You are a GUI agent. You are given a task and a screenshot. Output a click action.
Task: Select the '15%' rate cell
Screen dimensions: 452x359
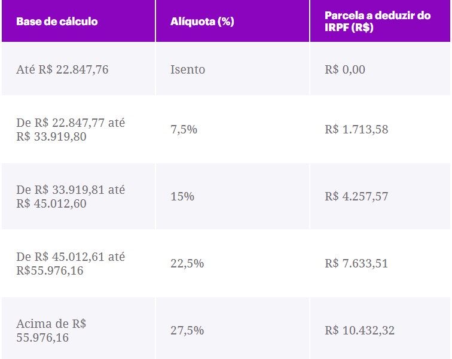[x=182, y=196]
